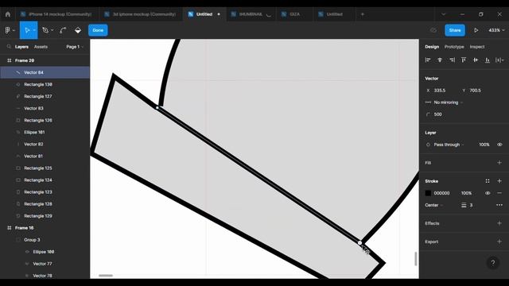Click the black stroke color swatch
Screen dimensions: 509x286
click(x=428, y=193)
